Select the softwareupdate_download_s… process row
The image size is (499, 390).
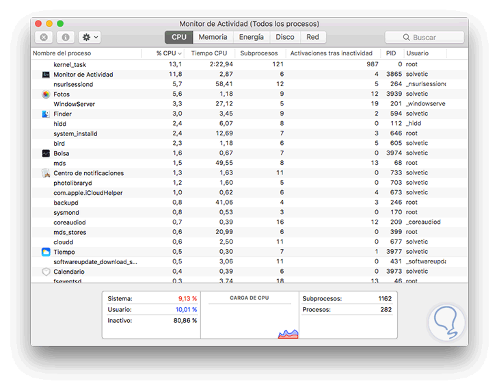point(249,262)
